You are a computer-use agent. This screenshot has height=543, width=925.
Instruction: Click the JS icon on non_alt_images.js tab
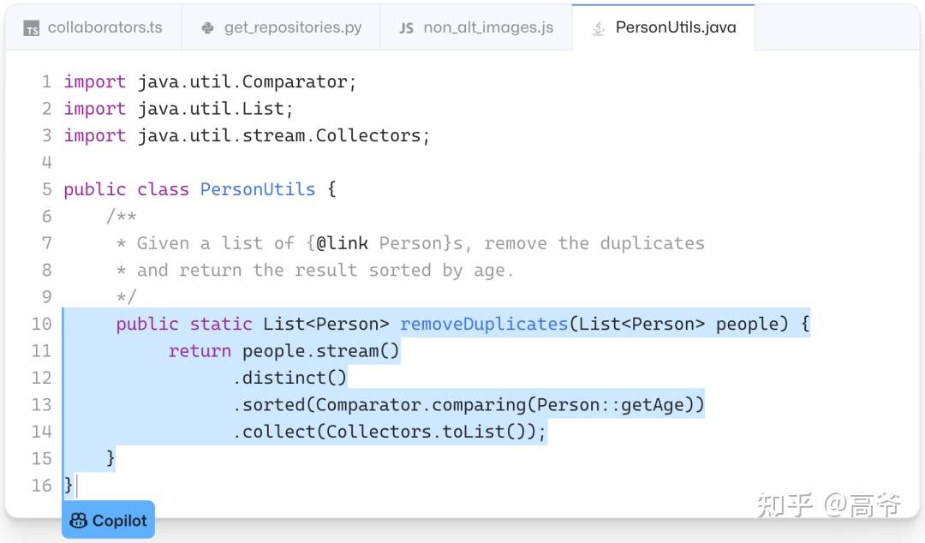coord(405,27)
